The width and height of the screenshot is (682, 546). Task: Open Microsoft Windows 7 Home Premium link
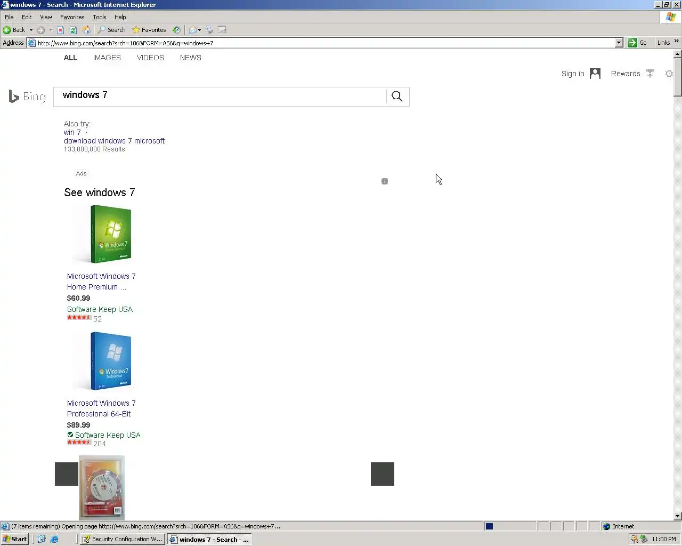101,282
